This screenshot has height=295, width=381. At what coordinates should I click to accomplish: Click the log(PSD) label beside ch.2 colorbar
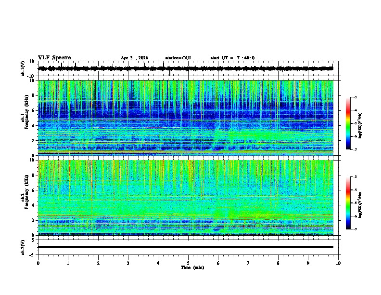coord(360,205)
